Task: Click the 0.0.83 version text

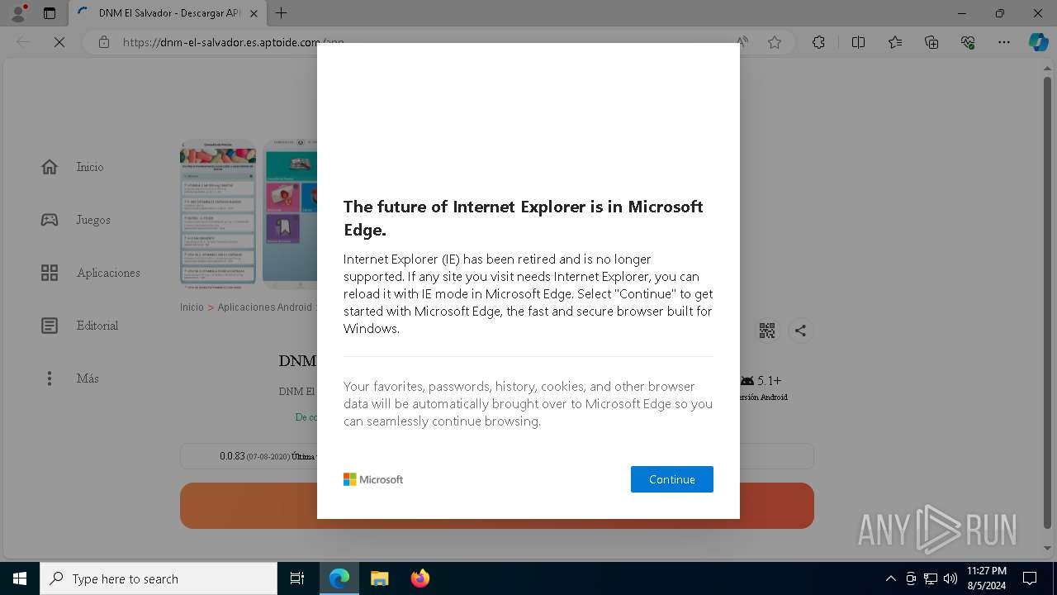Action: tap(232, 456)
